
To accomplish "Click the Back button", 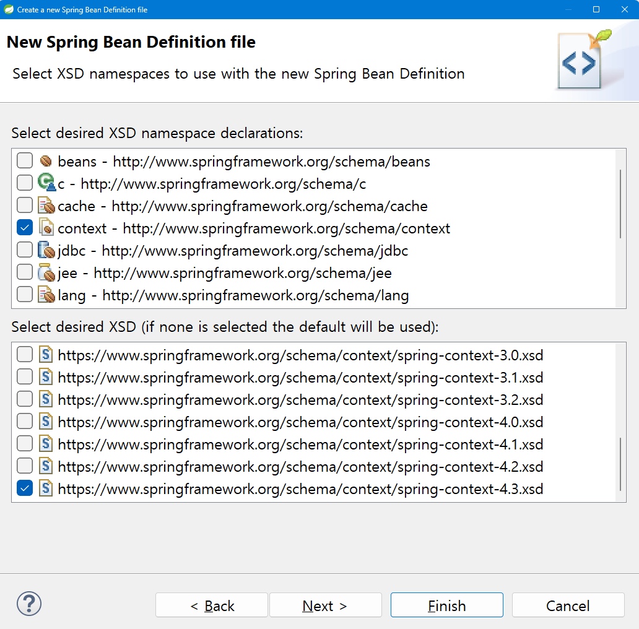I will 212,605.
